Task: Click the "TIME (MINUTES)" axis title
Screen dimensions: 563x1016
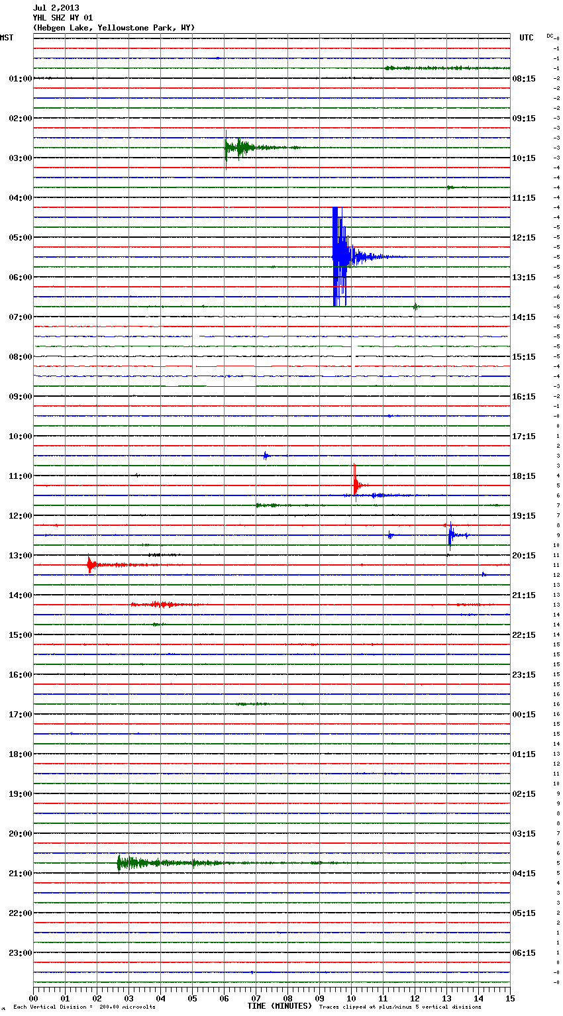Action: click(280, 1006)
